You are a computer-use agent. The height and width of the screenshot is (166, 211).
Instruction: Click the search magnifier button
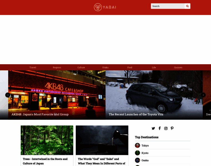[187, 6]
